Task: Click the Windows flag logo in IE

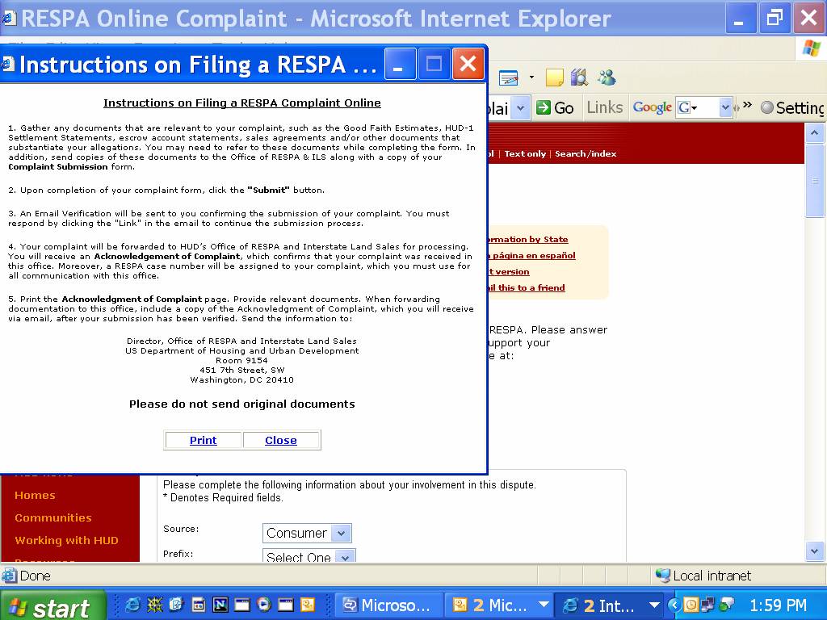Action: click(x=811, y=48)
